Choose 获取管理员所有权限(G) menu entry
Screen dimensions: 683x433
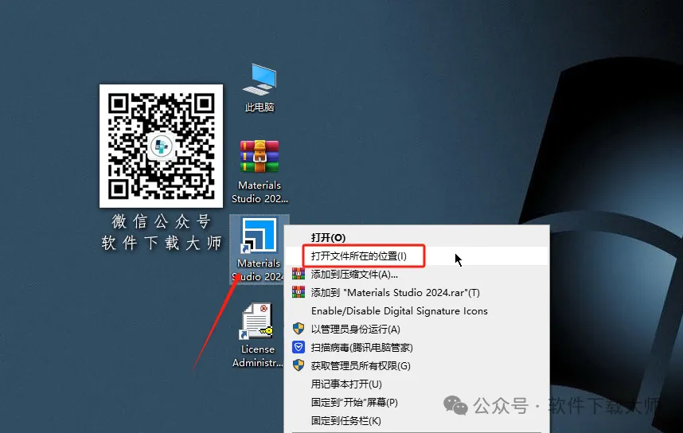(416, 365)
